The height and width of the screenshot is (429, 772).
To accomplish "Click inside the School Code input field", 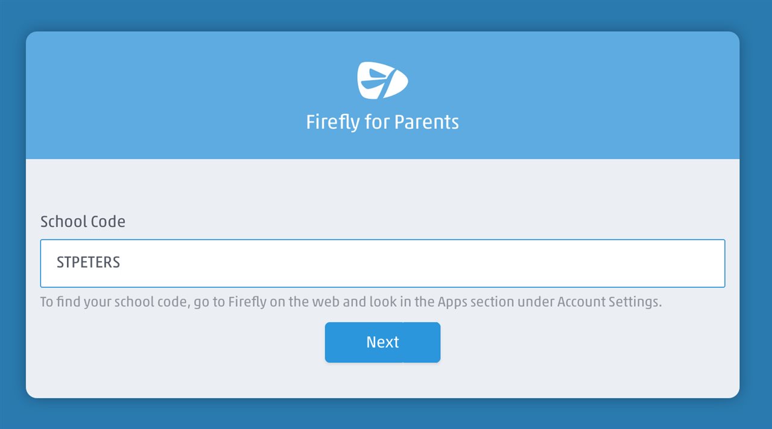I will tap(382, 263).
